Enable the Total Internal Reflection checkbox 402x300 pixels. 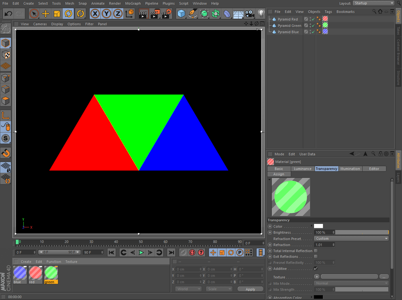(x=316, y=251)
